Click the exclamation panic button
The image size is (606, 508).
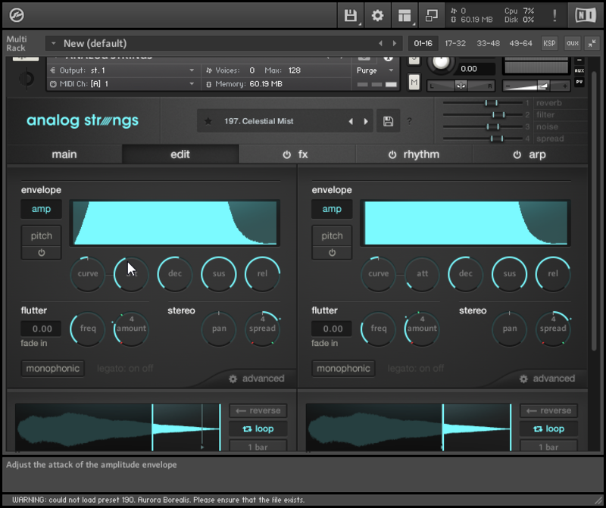(554, 15)
